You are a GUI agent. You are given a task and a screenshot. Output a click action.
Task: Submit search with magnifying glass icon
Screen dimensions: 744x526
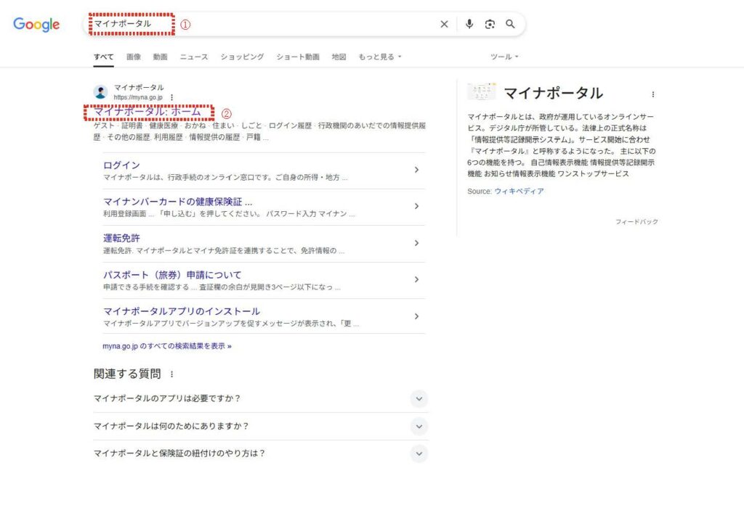point(510,24)
